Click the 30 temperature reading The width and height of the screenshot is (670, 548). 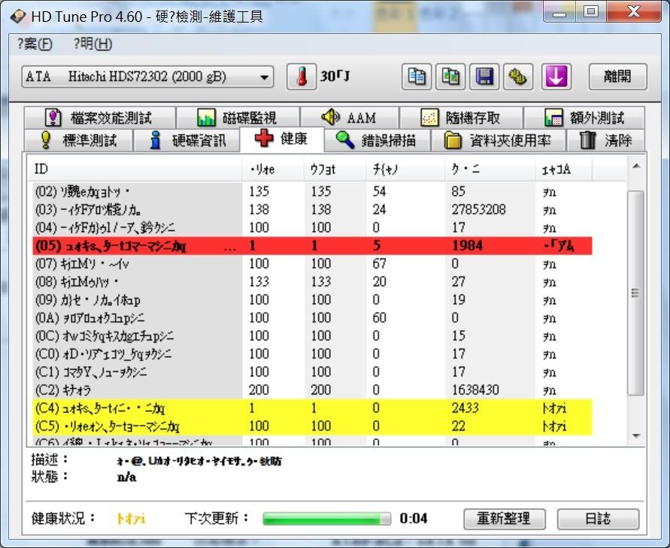[335, 77]
